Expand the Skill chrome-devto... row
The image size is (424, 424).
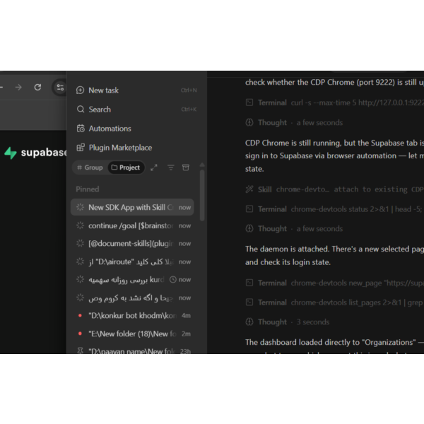tap(334, 189)
